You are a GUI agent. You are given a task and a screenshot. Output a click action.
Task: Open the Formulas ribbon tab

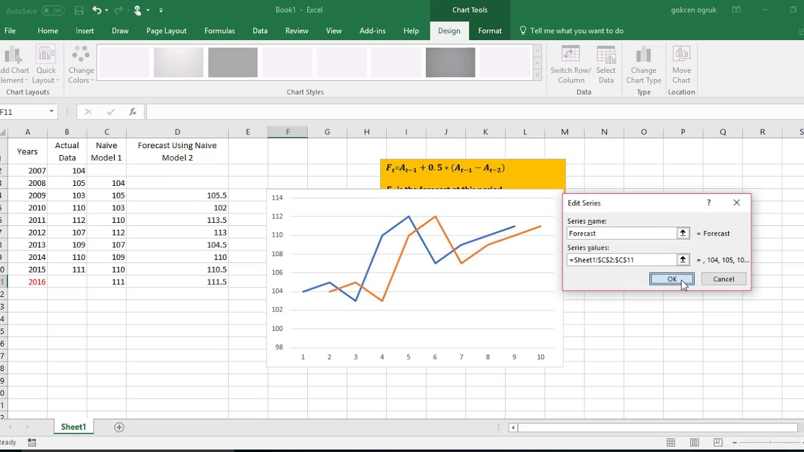click(x=219, y=31)
